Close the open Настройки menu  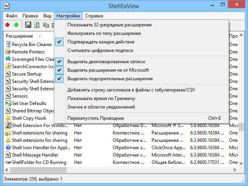tap(68, 16)
